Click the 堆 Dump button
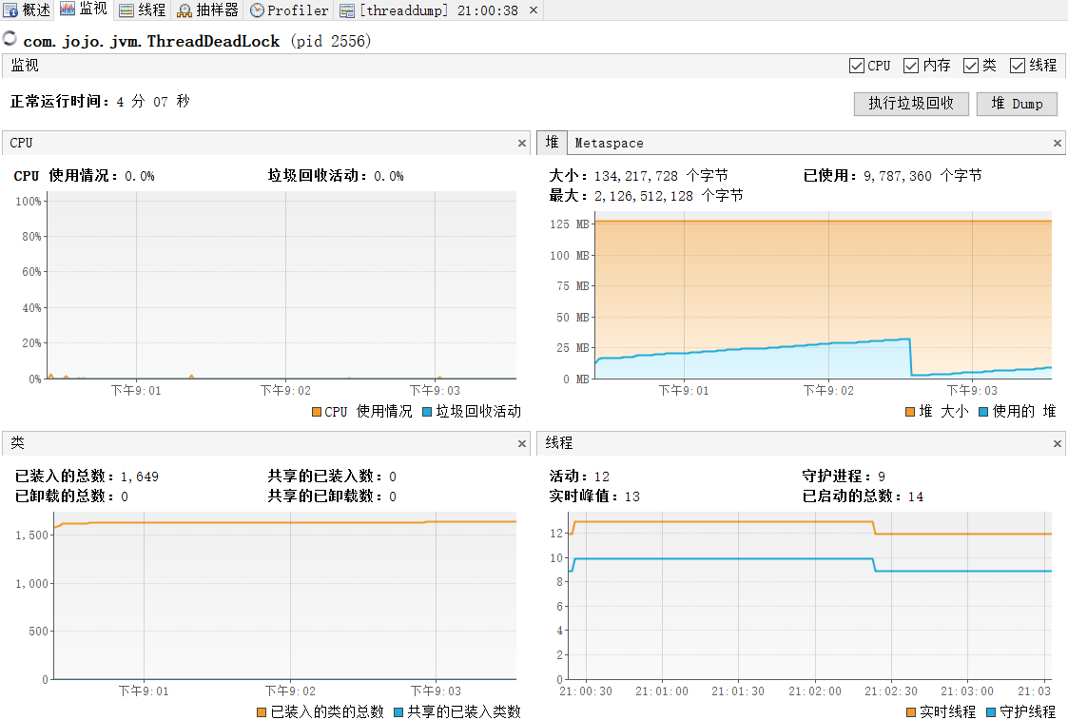Viewport: 1068px width, 720px height. pyautogui.click(x=1017, y=104)
